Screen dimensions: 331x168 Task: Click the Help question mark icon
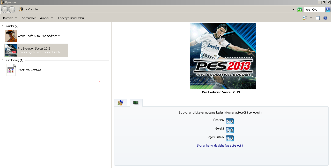(325, 18)
